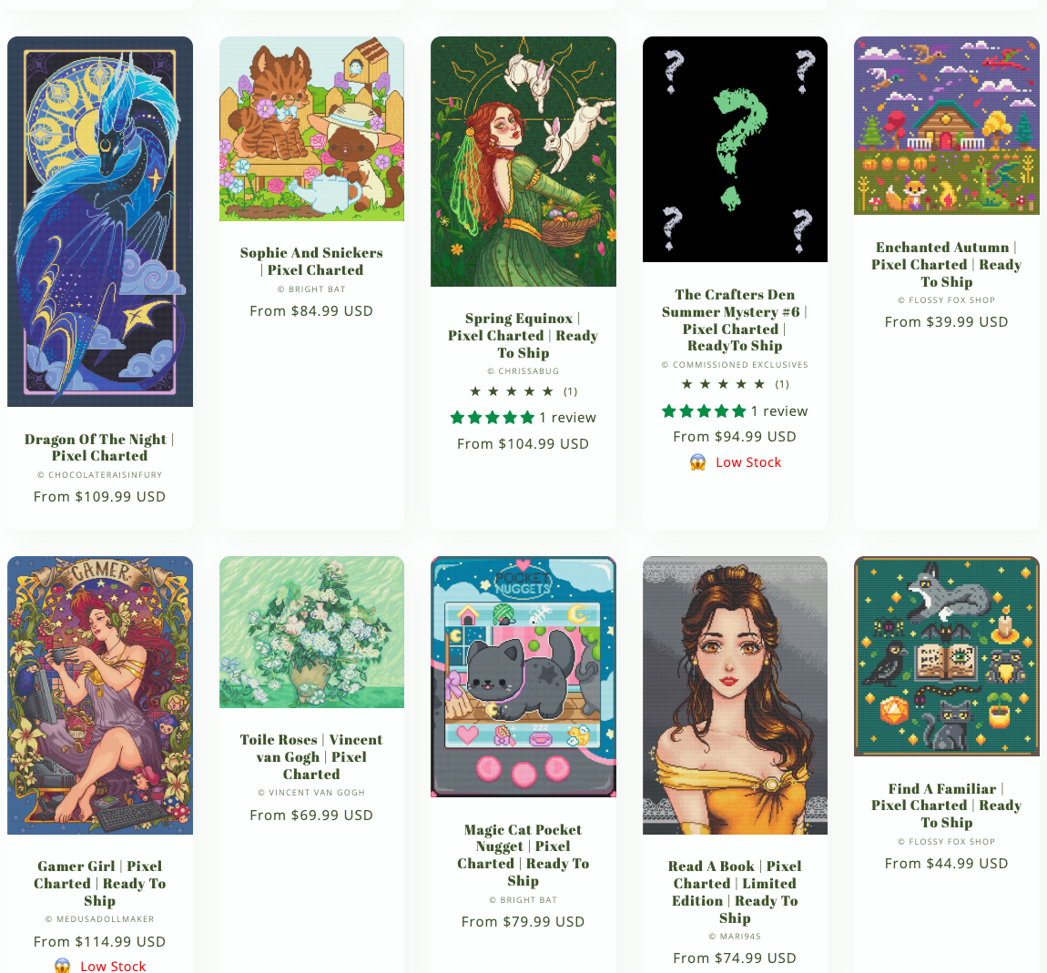Select the Summer Mystery #6 question-mark image

pos(735,149)
